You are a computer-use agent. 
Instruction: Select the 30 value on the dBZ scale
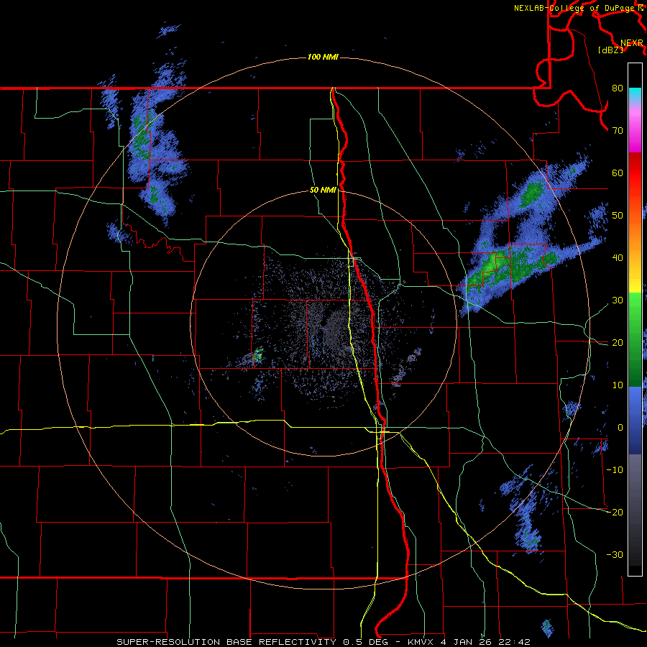tap(618, 300)
